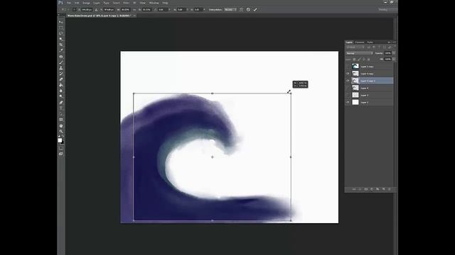Toggle maintain aspect ratio link icon
Image resolution: width=455 pixels, height=255 pixels.
point(134,9)
